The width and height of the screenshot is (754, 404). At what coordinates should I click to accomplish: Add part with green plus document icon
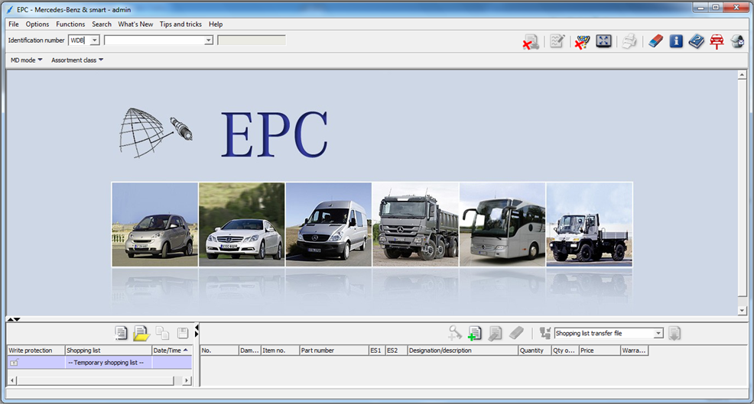pyautogui.click(x=474, y=333)
